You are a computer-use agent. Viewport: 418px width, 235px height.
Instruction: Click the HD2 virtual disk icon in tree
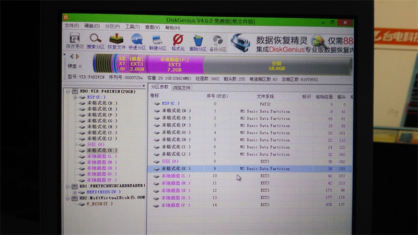tap(75, 198)
